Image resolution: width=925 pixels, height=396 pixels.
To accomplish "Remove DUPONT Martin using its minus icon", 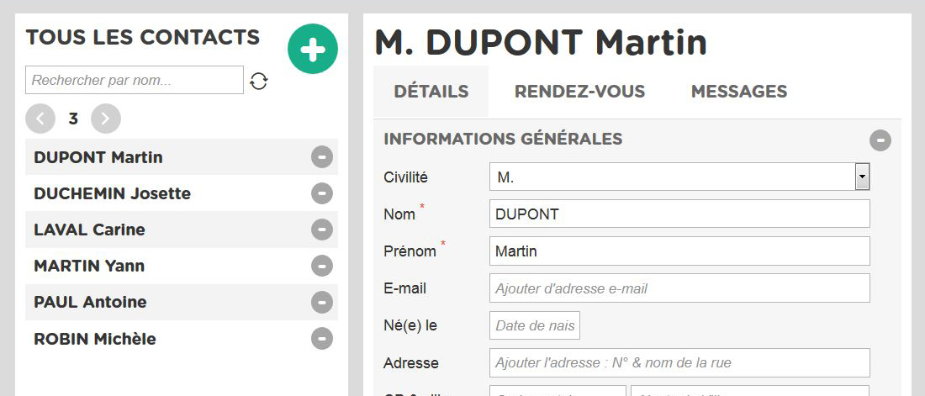I will [x=321, y=157].
